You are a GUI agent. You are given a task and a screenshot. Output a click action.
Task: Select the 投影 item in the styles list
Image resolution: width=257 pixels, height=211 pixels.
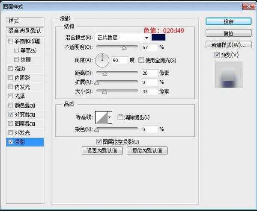[x=26, y=142]
